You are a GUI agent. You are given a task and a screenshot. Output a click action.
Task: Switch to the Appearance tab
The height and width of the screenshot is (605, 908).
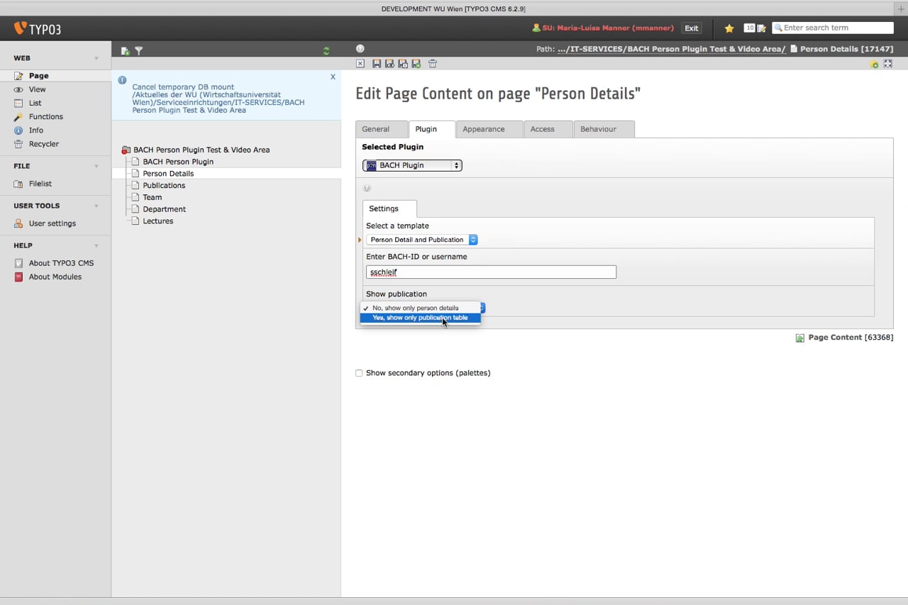tap(489, 129)
